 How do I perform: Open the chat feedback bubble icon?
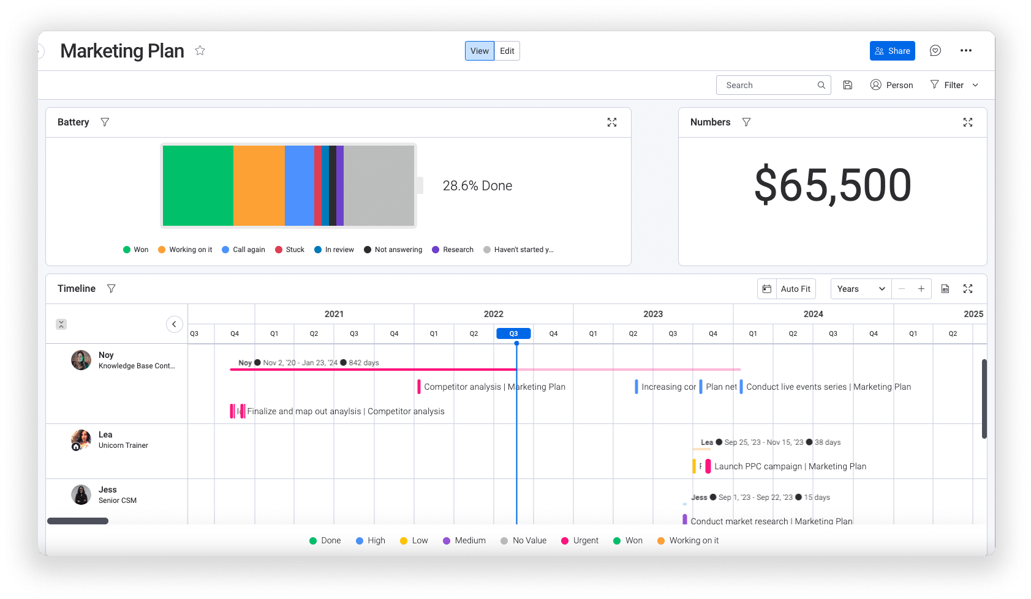(x=935, y=51)
